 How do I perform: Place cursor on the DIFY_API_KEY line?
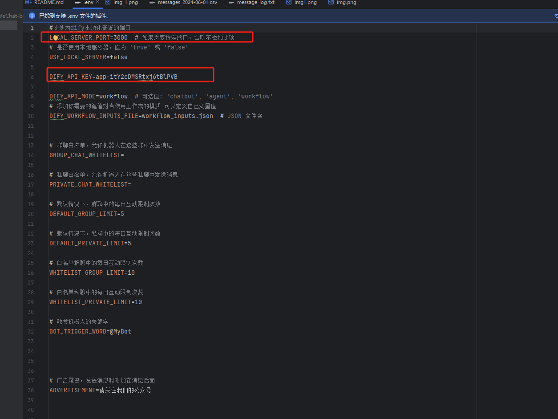click(113, 77)
